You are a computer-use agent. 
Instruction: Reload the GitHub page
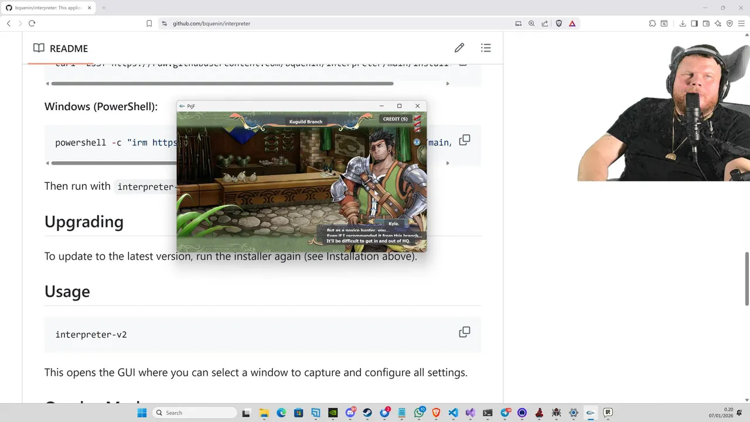[x=32, y=23]
